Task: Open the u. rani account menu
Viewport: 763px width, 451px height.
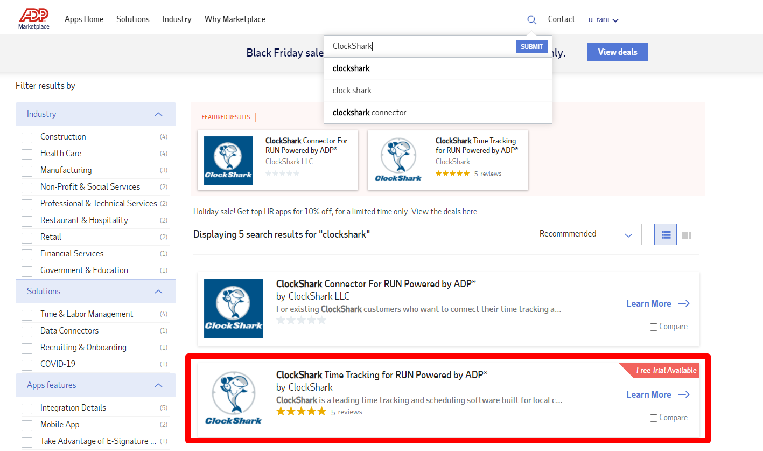Action: pyautogui.click(x=603, y=20)
